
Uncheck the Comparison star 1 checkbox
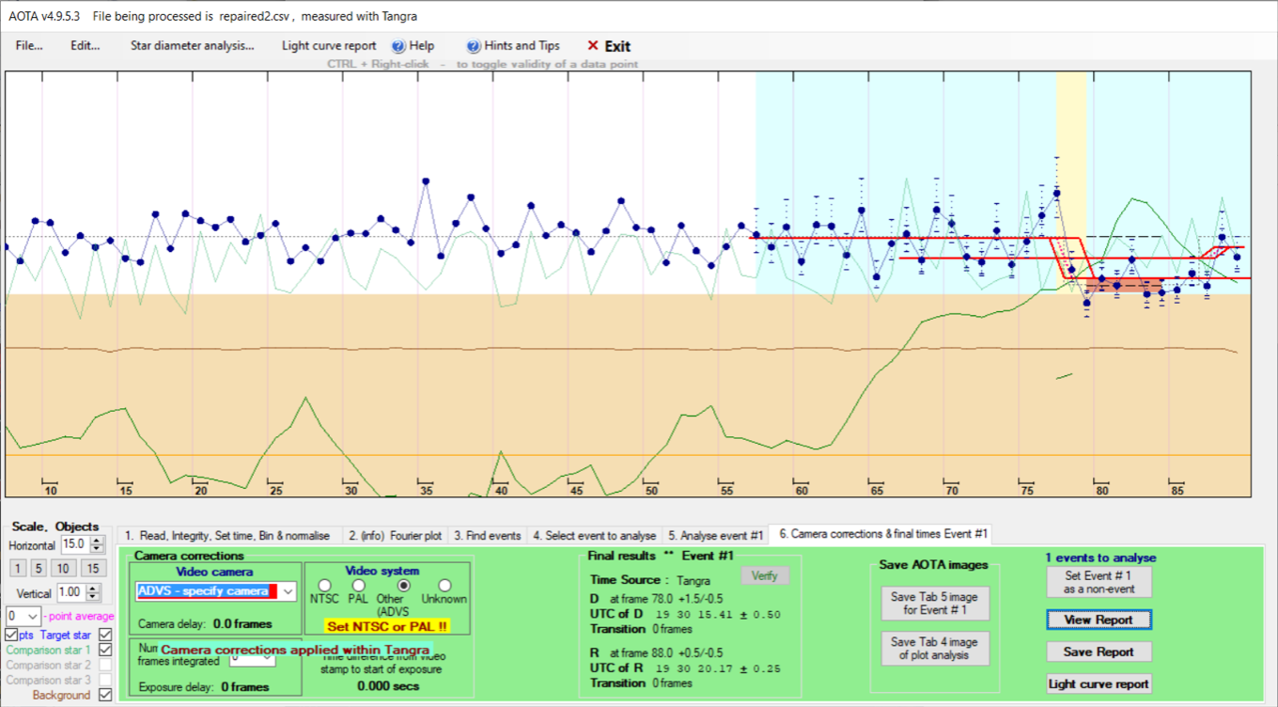tap(105, 650)
